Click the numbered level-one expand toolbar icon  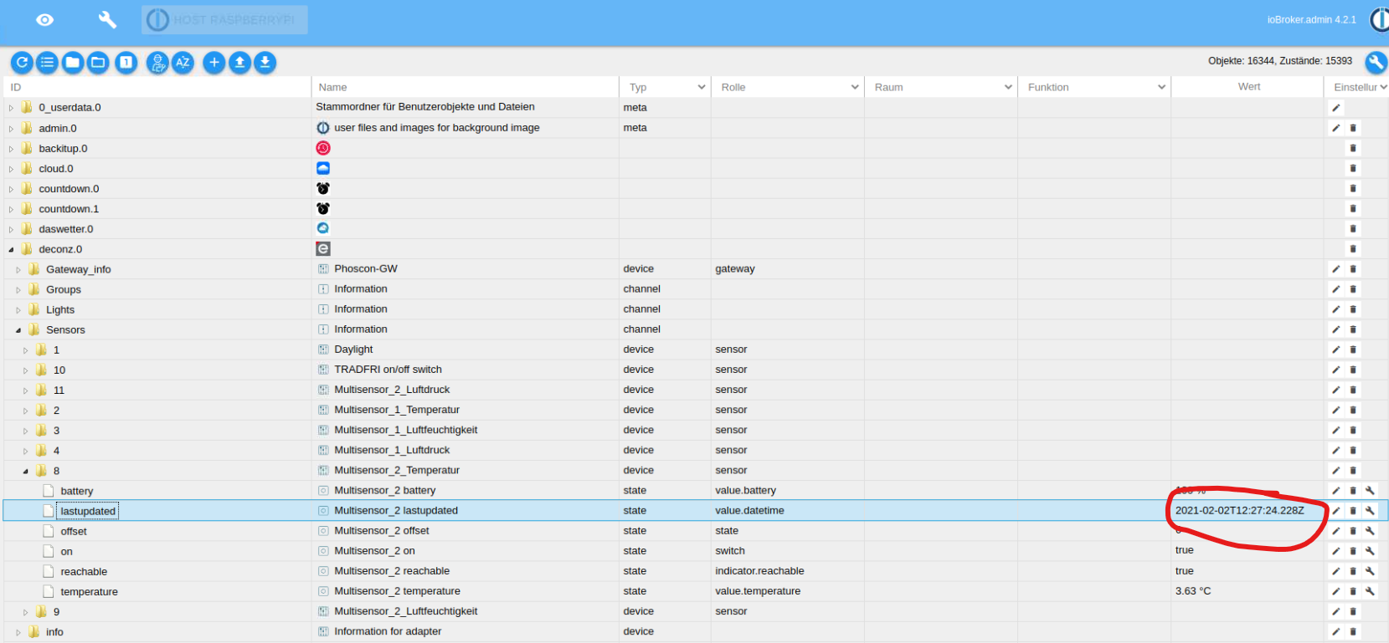click(x=126, y=62)
